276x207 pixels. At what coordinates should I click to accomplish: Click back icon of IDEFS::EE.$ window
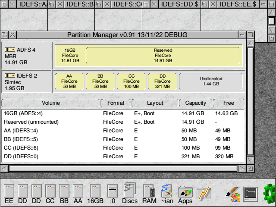pyautogui.click(x=205, y=4)
